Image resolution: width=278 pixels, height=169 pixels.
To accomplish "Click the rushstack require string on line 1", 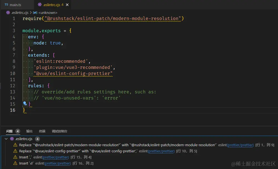I will click(113, 18).
